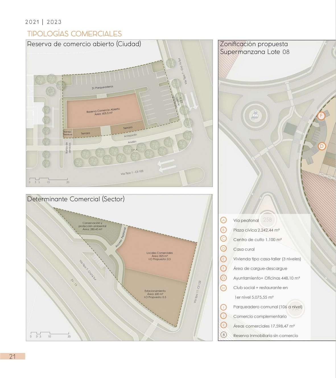Click legend line '1er nivel 5.075,55 m²'
Viewport: 336px width, 378px height.
click(254, 297)
